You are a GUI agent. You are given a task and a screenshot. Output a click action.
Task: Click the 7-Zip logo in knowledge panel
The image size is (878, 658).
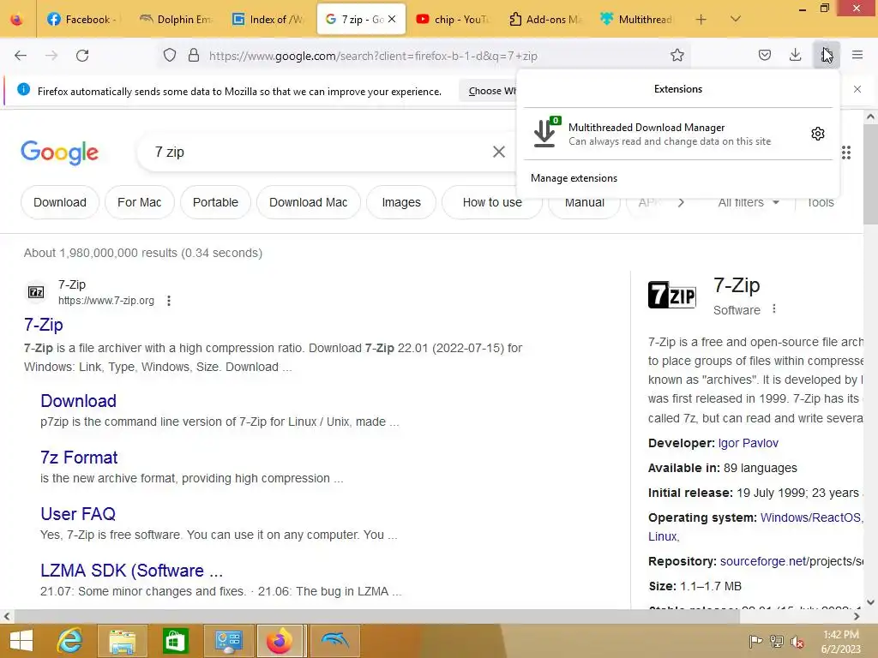(x=672, y=295)
